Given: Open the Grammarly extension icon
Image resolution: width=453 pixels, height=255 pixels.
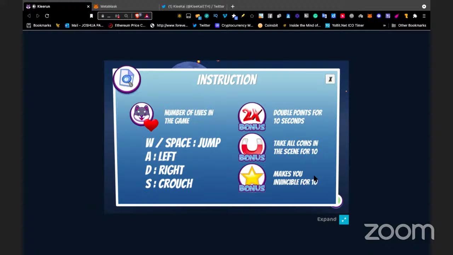Looking at the screenshot, I should (x=315, y=16).
